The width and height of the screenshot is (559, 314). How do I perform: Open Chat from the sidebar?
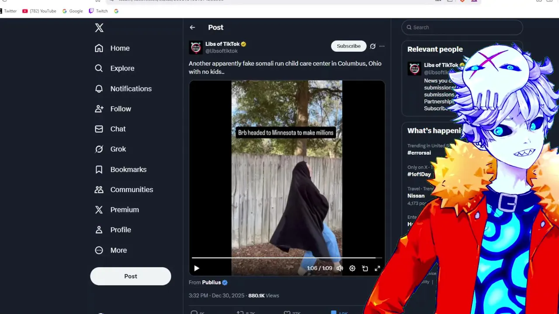point(110,129)
